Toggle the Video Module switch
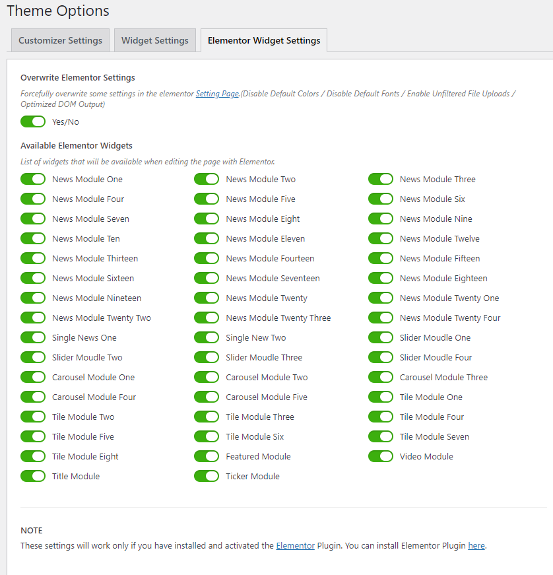 click(381, 456)
